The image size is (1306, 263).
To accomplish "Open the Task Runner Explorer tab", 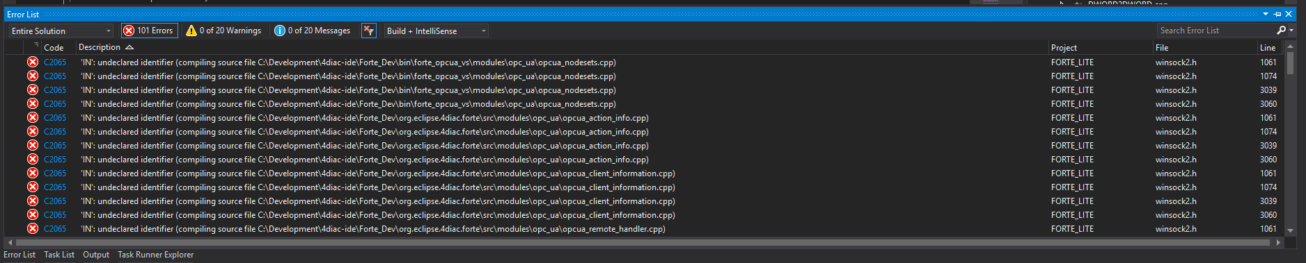I will 156,255.
